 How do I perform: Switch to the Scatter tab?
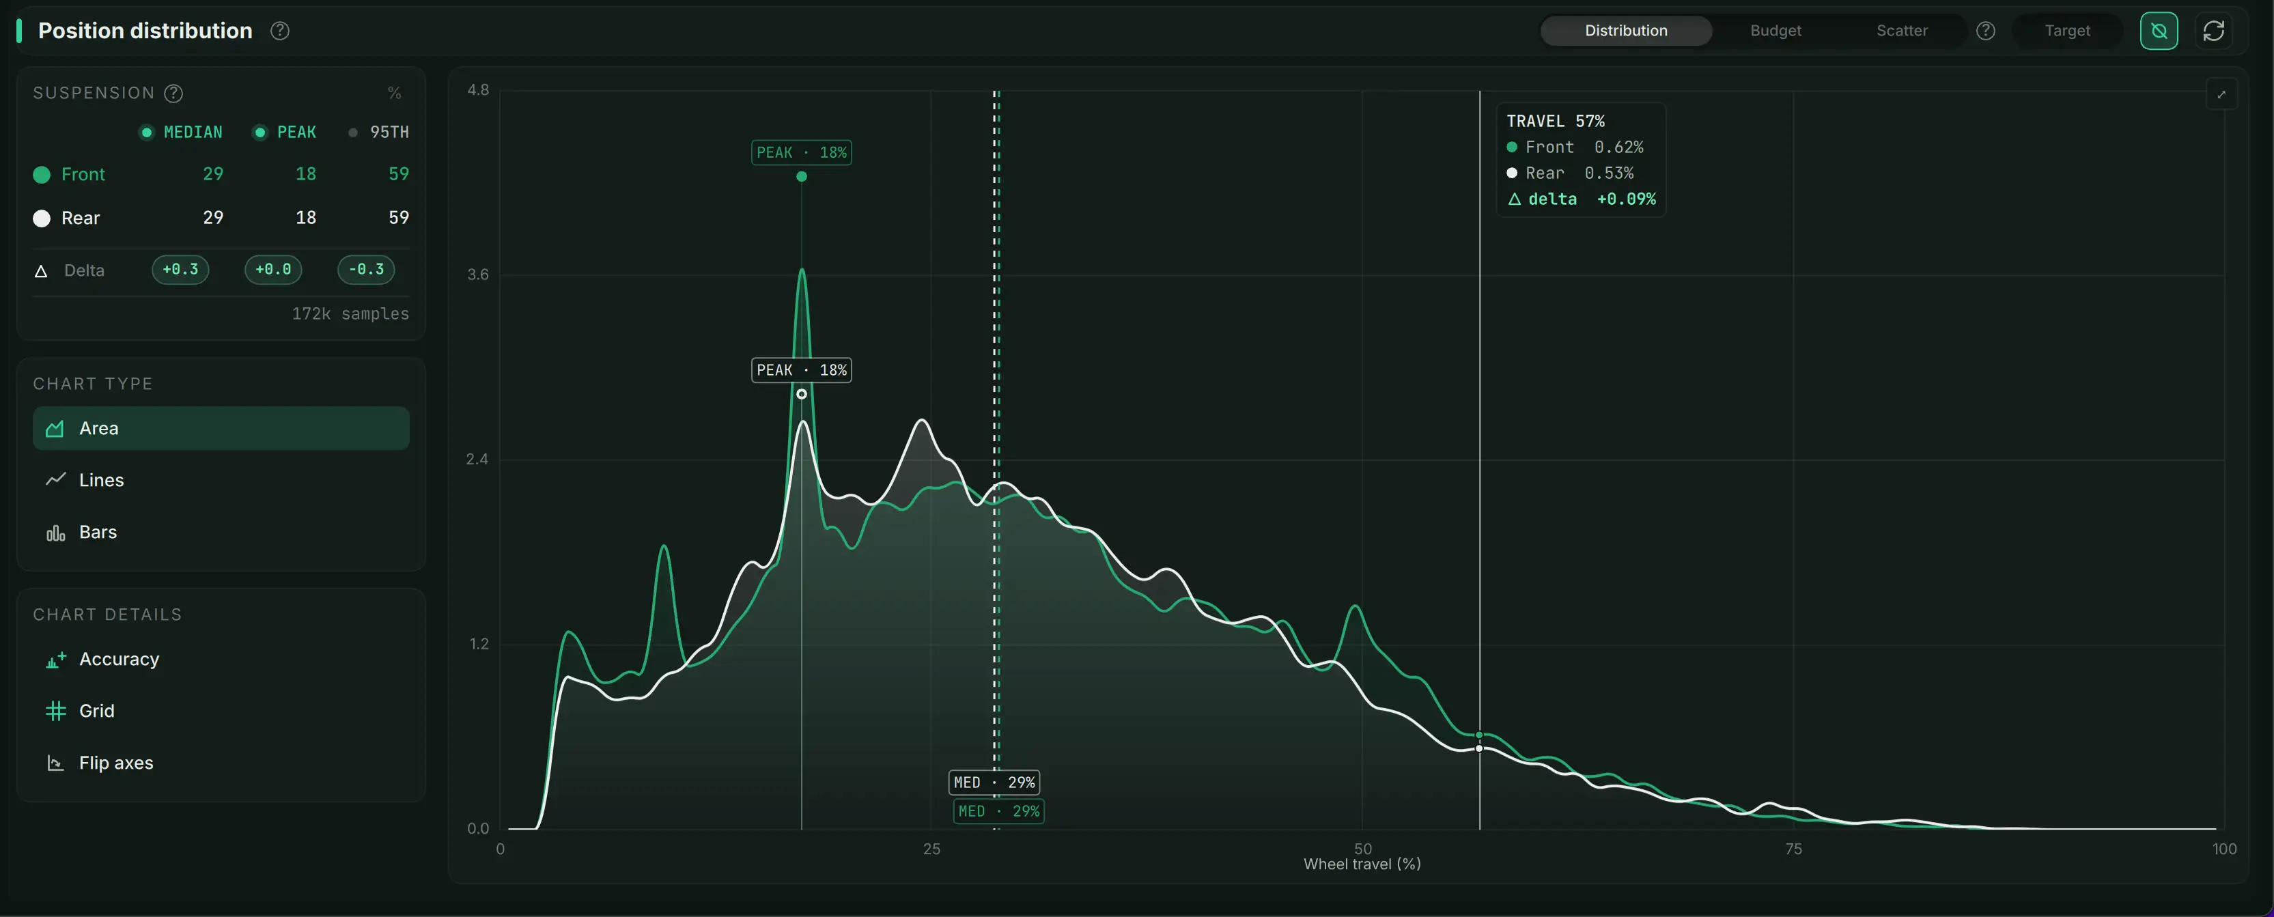click(x=1901, y=31)
